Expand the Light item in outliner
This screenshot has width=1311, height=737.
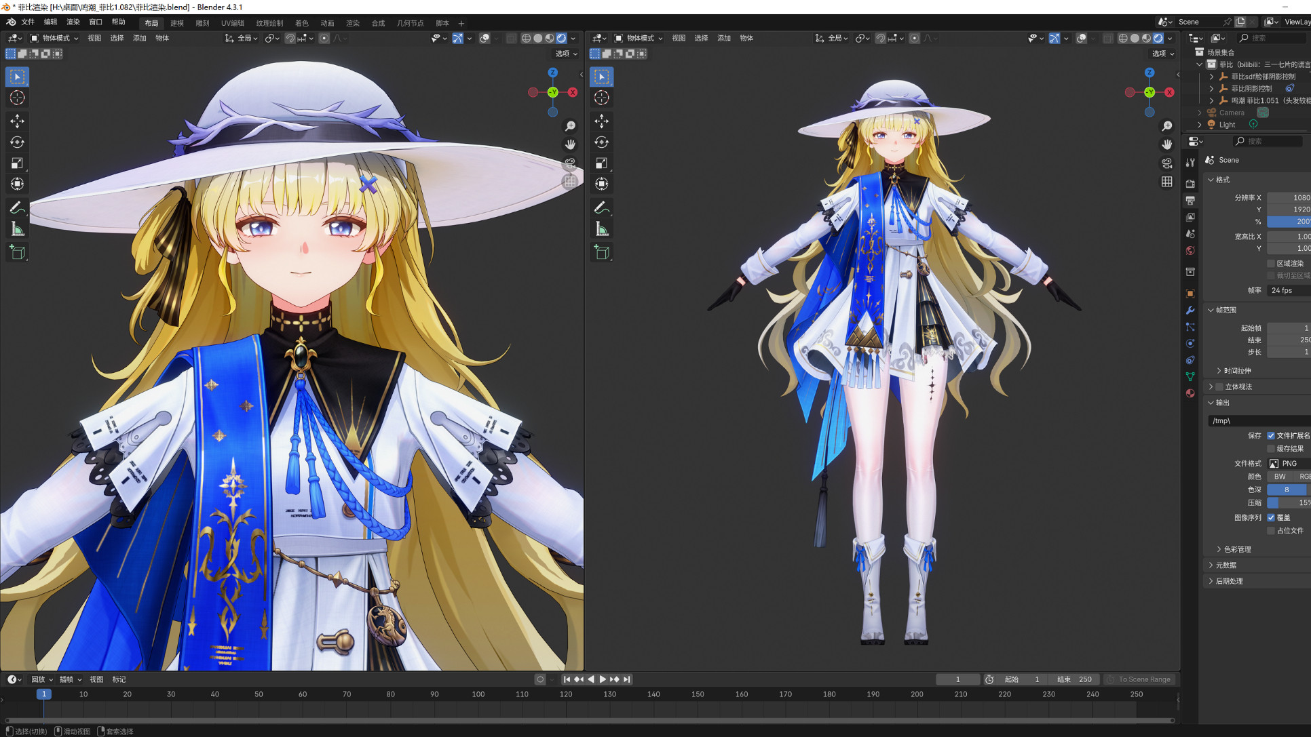tap(1200, 125)
